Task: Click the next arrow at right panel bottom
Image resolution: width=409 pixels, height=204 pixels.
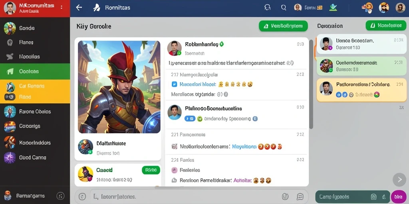Action: 399,180
